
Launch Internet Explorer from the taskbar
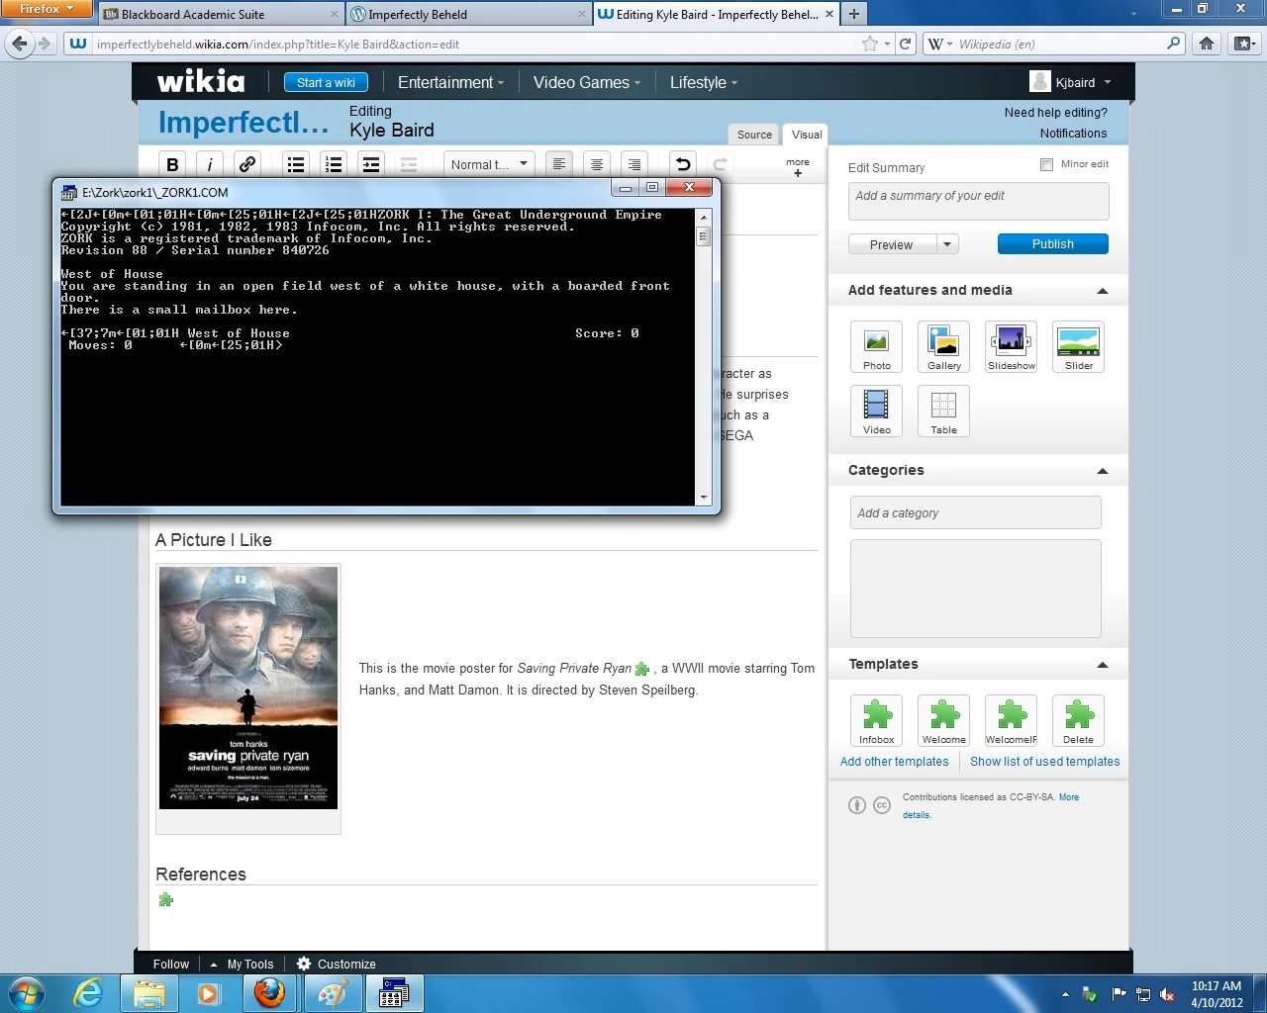(89, 993)
